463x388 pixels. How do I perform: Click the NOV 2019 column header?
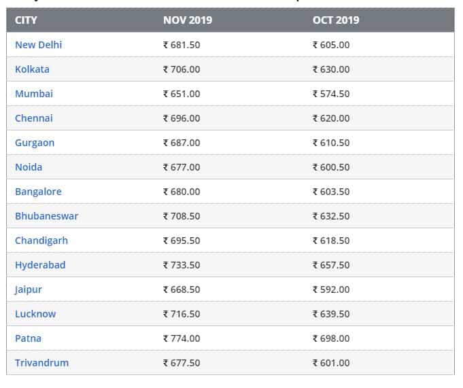point(188,20)
